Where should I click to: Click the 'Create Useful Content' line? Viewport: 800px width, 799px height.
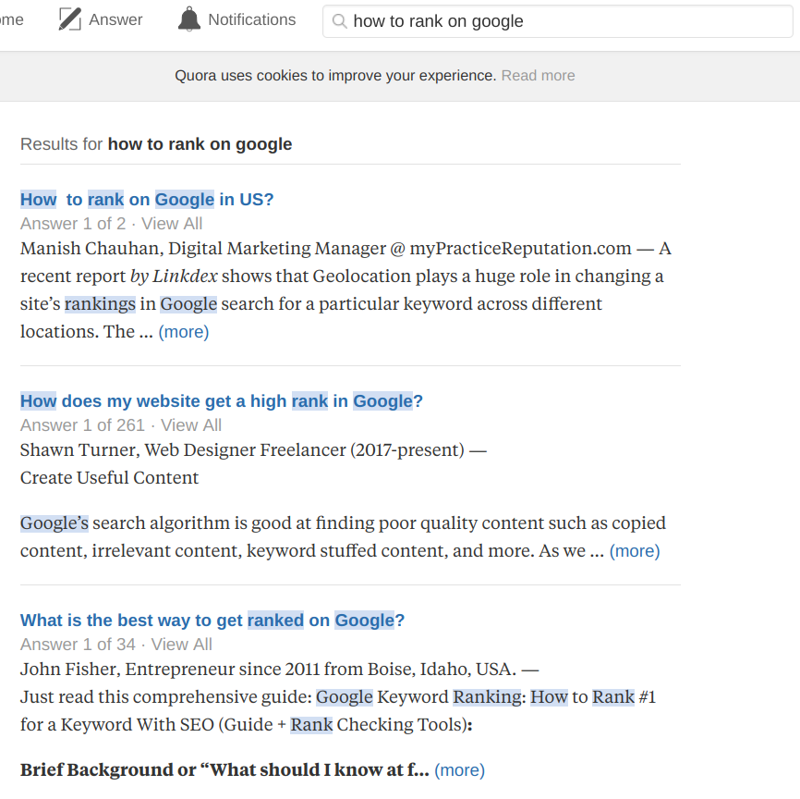tap(109, 478)
